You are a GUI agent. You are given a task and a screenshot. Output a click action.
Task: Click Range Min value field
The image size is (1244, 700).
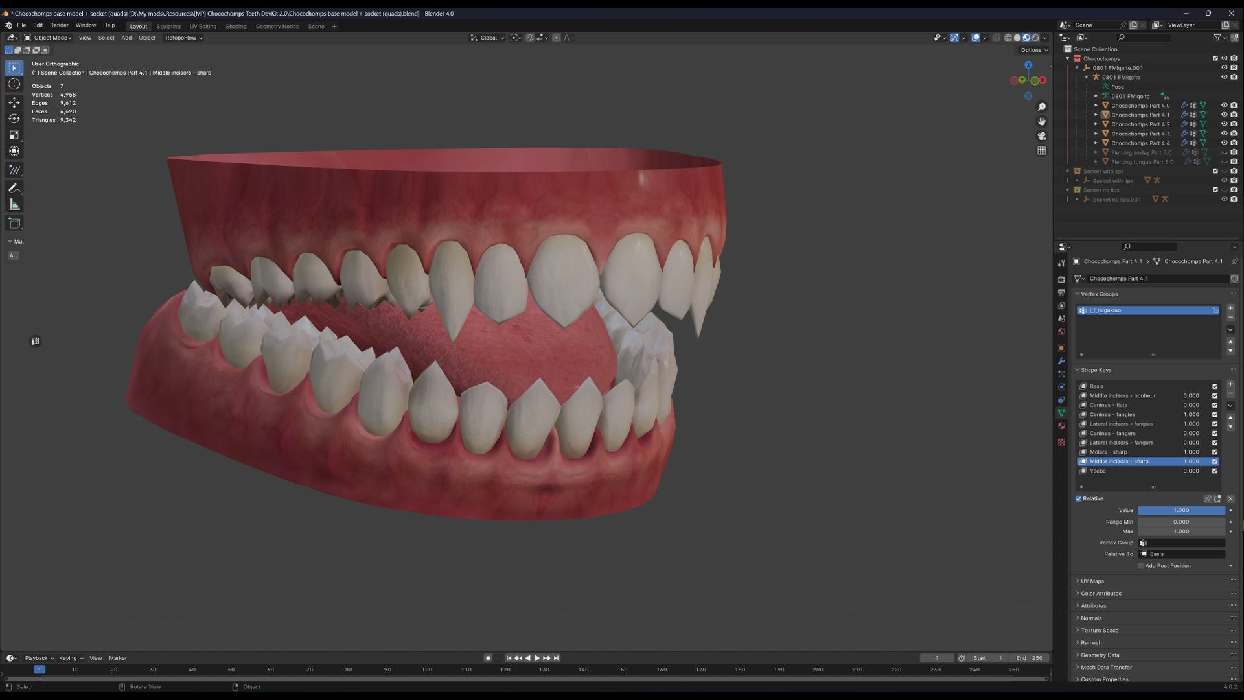(x=1181, y=522)
